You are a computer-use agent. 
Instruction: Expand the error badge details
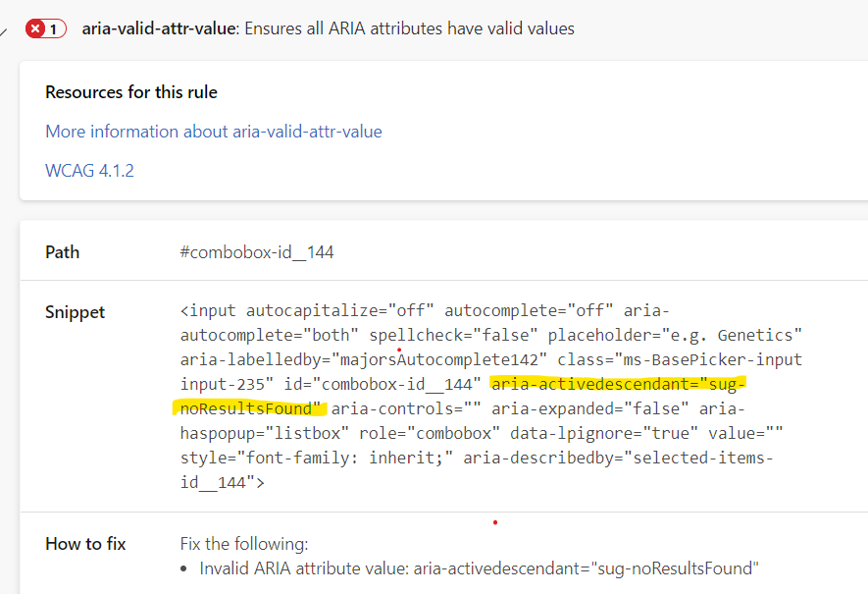coord(45,27)
